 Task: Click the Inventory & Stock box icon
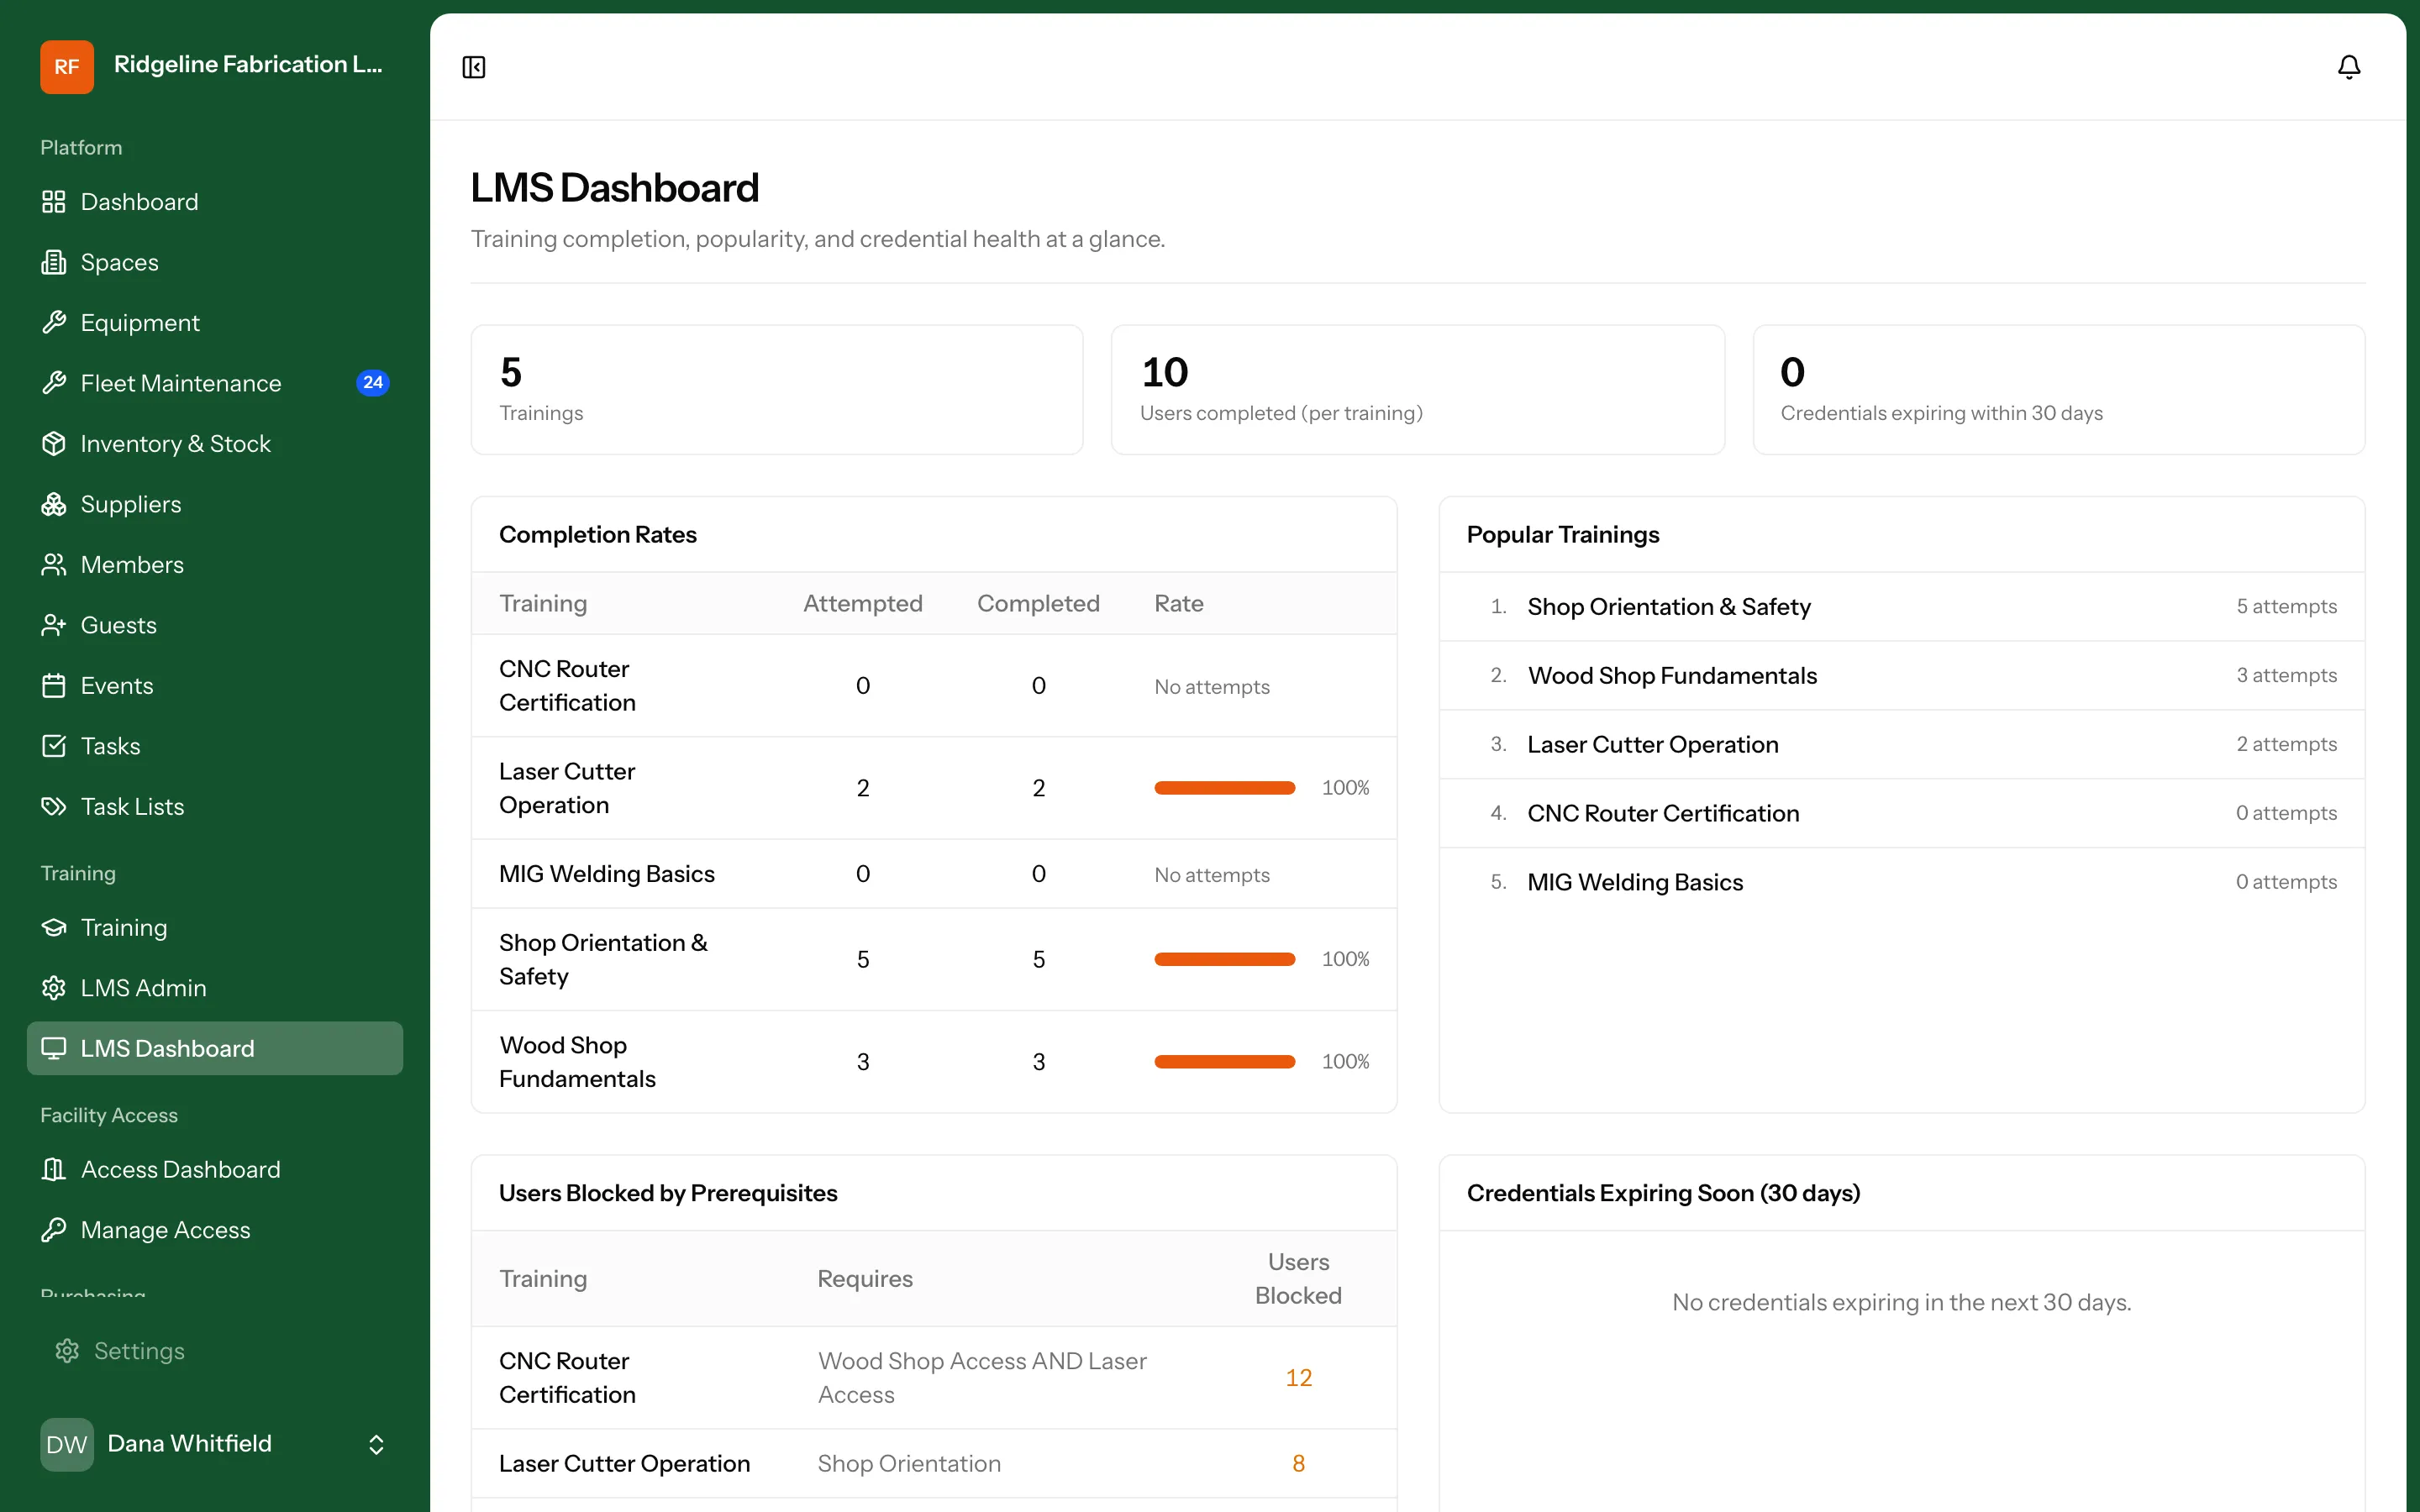(54, 444)
